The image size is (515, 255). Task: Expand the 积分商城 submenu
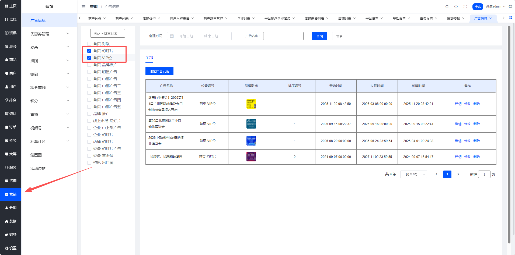point(49,88)
